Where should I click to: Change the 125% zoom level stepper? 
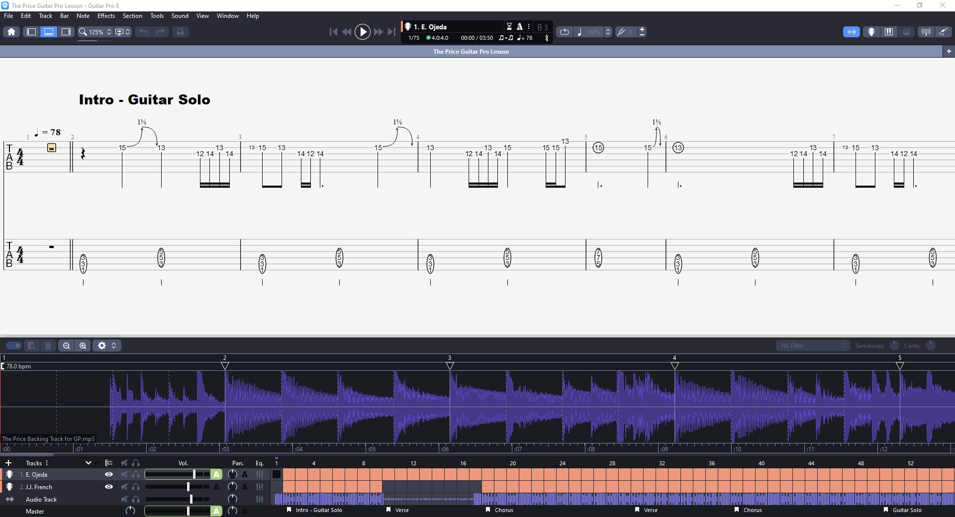point(109,32)
